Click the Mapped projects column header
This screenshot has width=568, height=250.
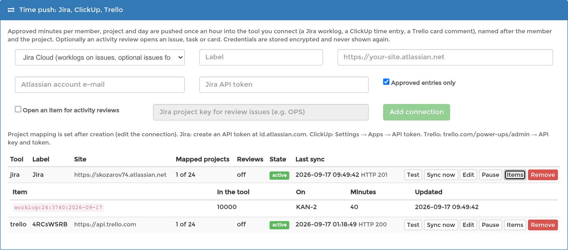click(202, 159)
